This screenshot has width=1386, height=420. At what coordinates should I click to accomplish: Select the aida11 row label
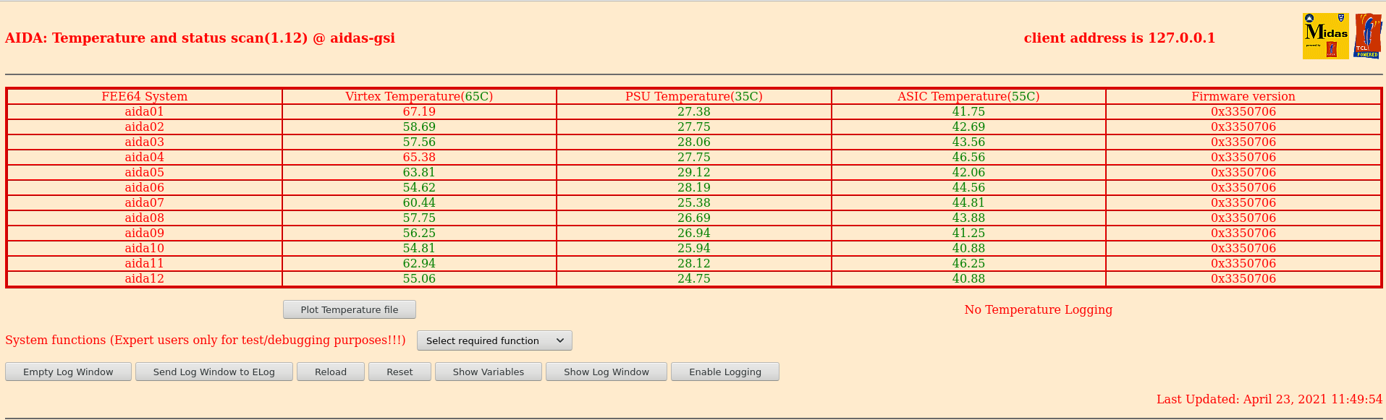[145, 263]
